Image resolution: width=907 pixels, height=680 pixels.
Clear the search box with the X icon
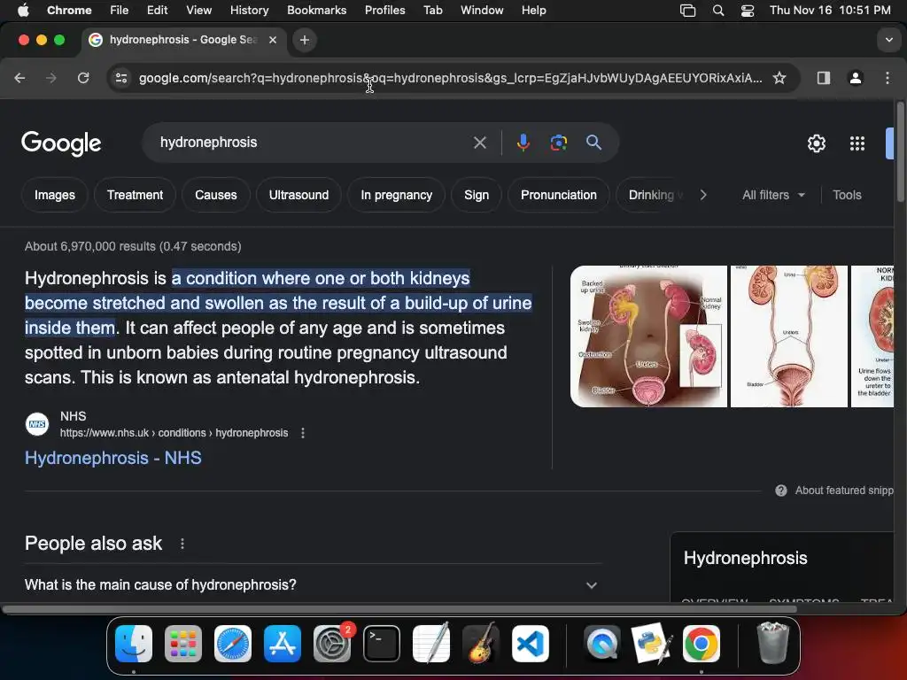(x=479, y=143)
